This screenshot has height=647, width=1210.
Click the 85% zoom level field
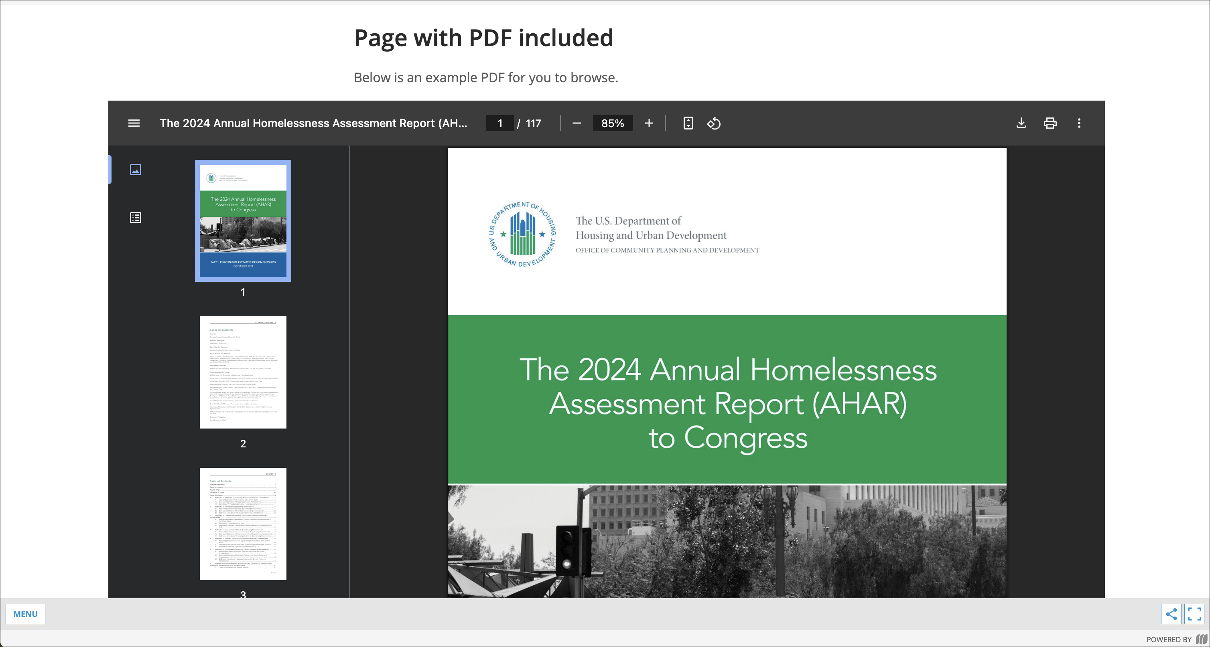(x=613, y=123)
